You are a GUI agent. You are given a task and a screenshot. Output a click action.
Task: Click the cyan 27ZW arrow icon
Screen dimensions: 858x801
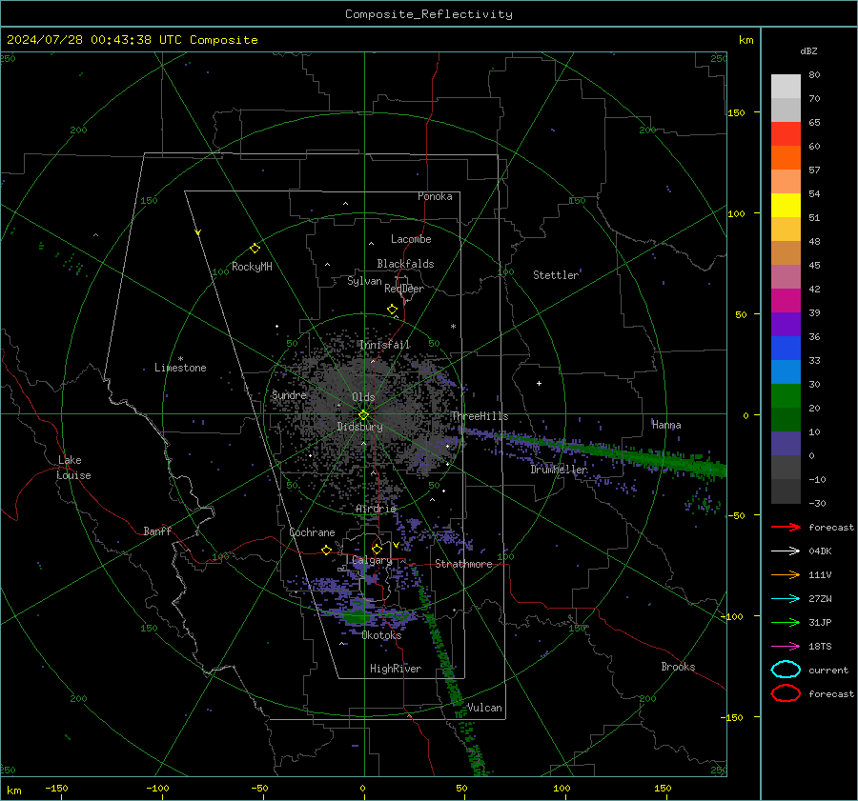786,599
